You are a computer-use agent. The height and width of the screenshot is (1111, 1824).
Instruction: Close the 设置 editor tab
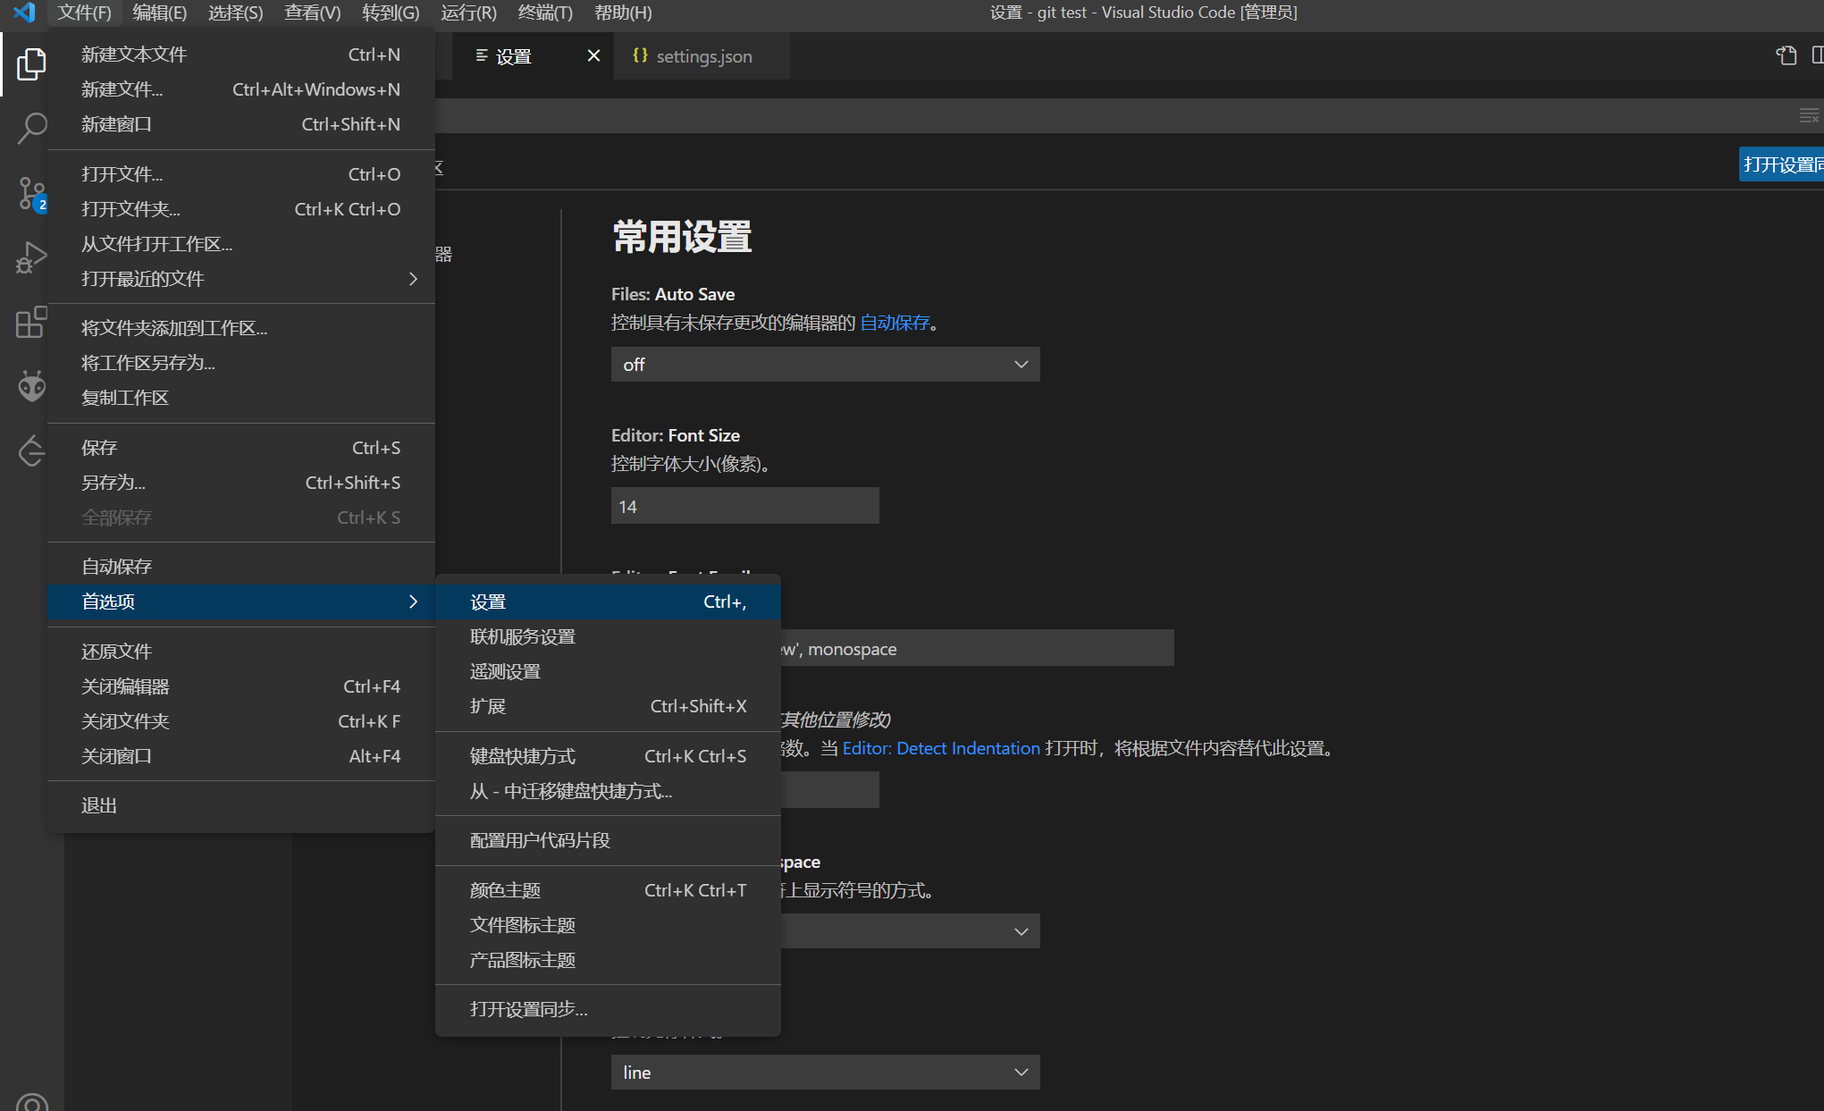[x=593, y=55]
